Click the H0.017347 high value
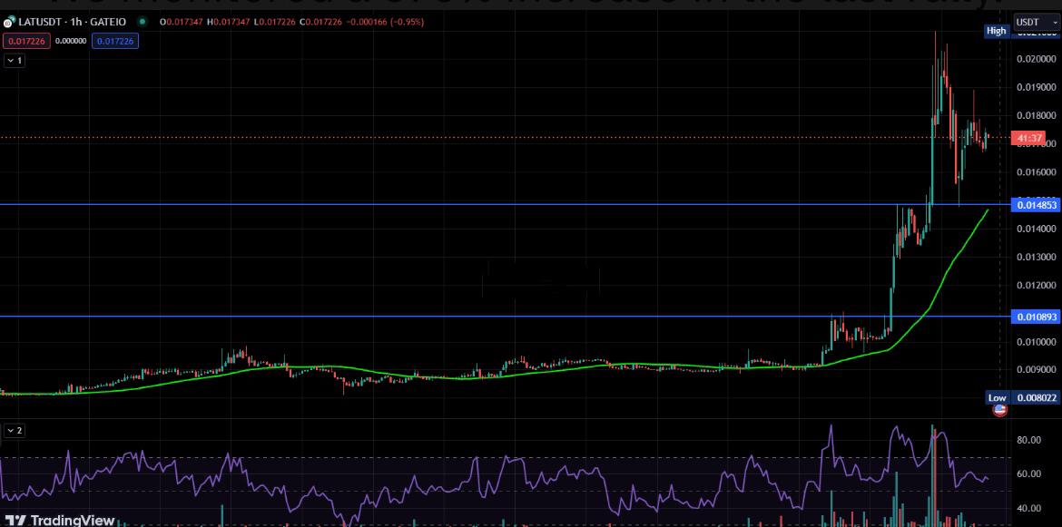This screenshot has width=1062, height=527. point(228,23)
